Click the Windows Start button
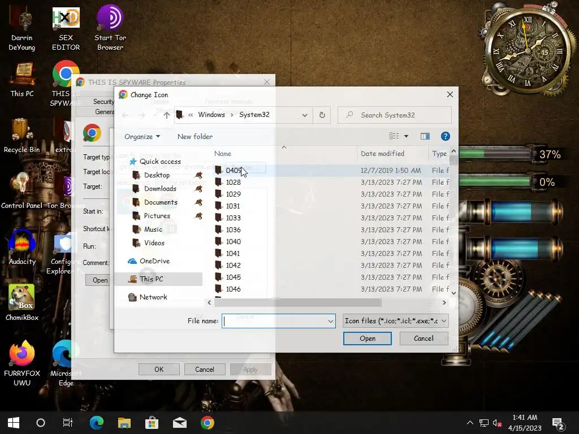This screenshot has height=434, width=579. click(14, 423)
